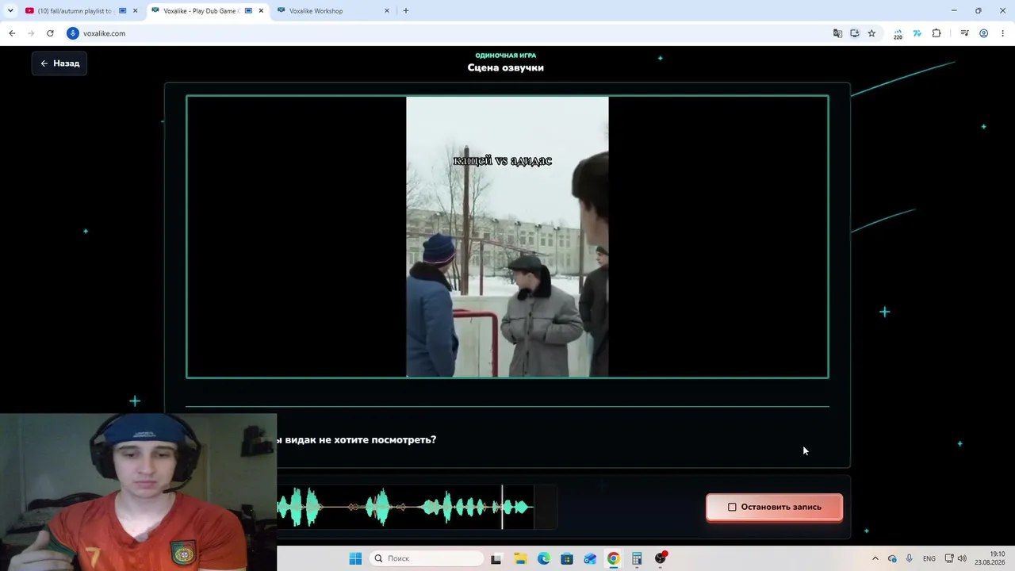
Task: Open File Explorer from the taskbar
Action: coord(520,558)
